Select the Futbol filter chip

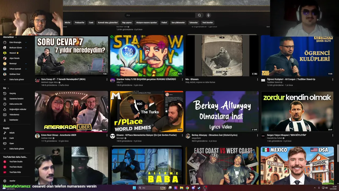tap(164, 23)
